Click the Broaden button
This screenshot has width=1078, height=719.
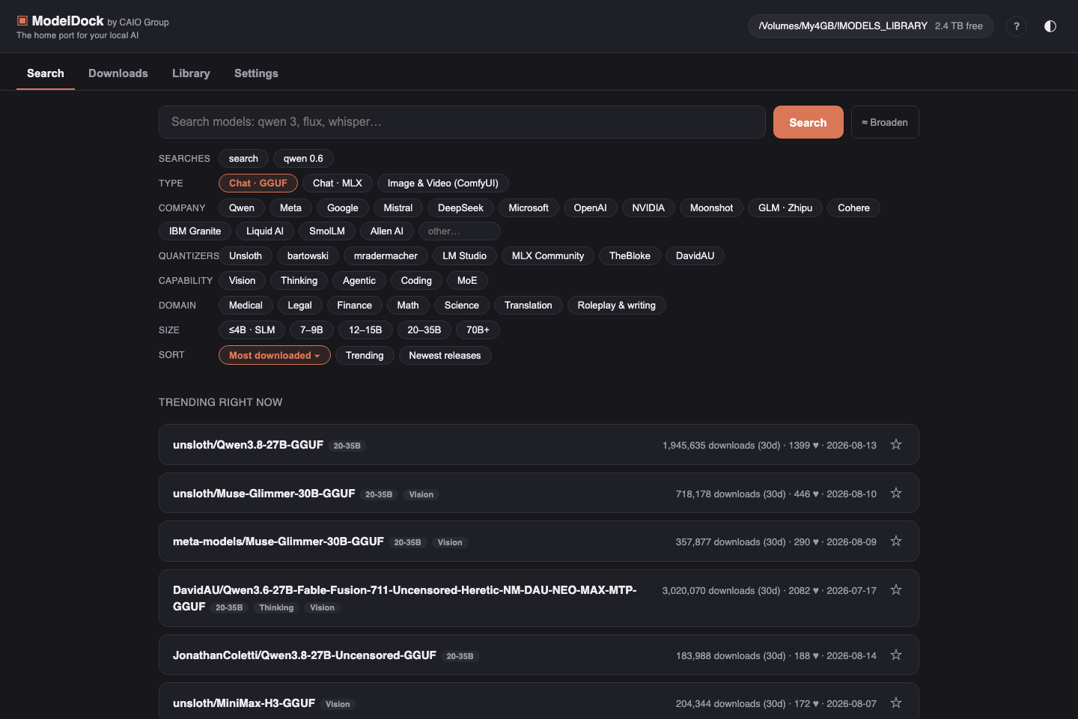coord(885,122)
